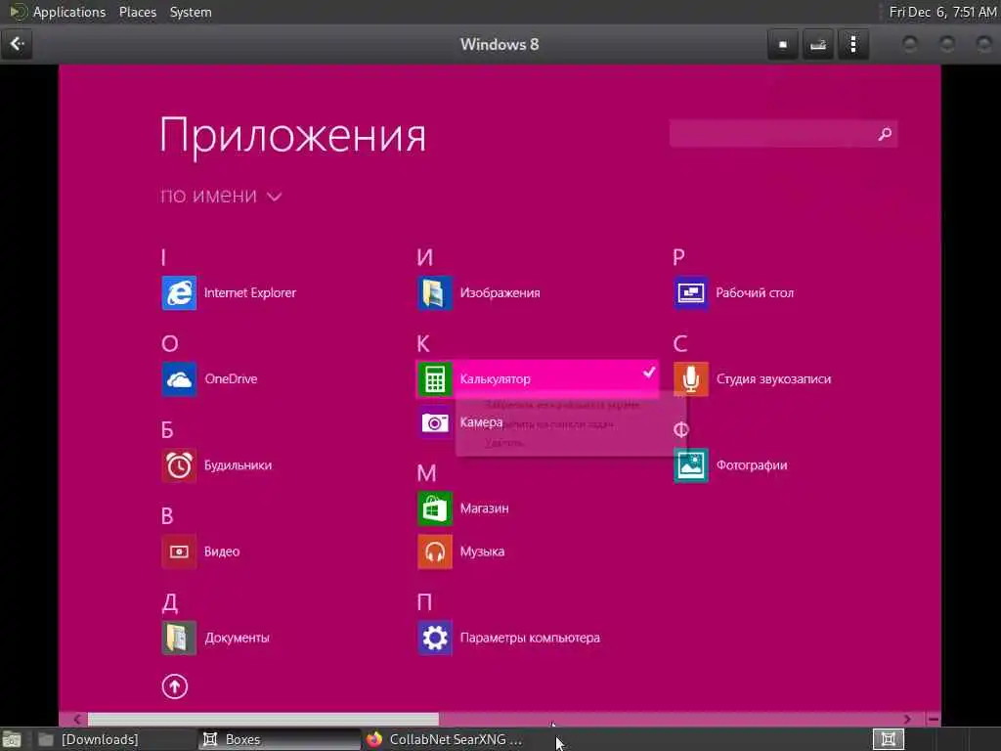This screenshot has width=1001, height=751.
Task: Click the workspace switcher in bottom panel
Action: [888, 739]
